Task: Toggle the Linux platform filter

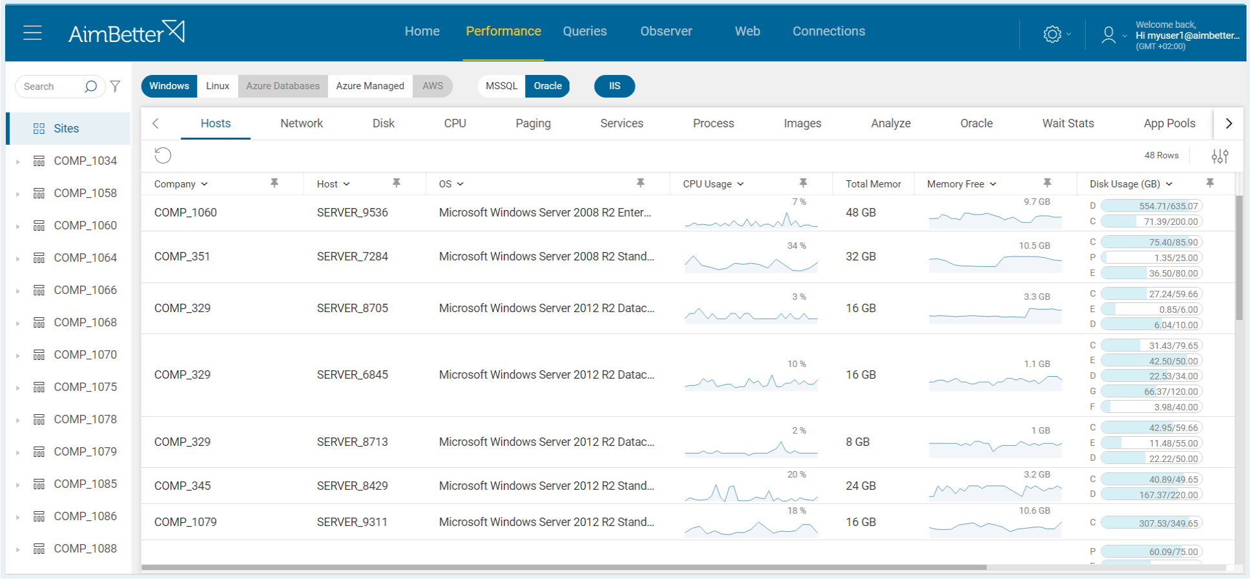Action: pos(218,86)
